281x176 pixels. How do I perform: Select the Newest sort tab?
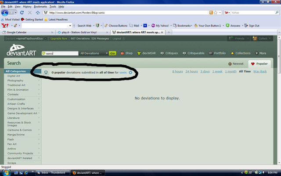pyautogui.click(x=236, y=64)
